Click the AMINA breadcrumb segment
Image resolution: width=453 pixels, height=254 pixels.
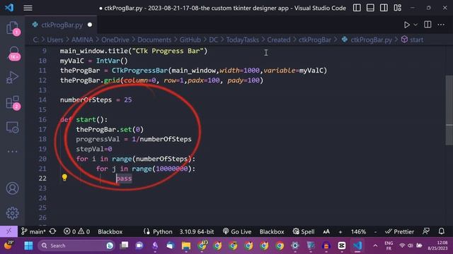coord(82,40)
